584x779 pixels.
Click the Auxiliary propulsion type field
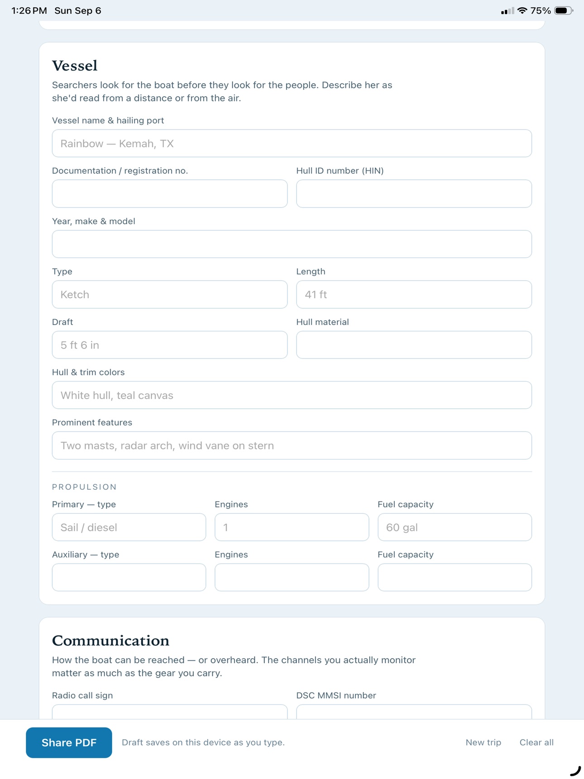(129, 577)
